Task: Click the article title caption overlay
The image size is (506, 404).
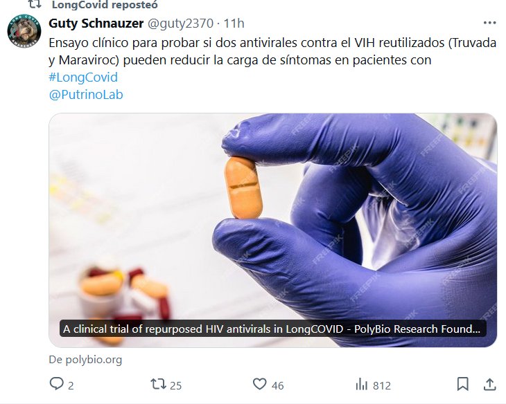Action: click(272, 329)
